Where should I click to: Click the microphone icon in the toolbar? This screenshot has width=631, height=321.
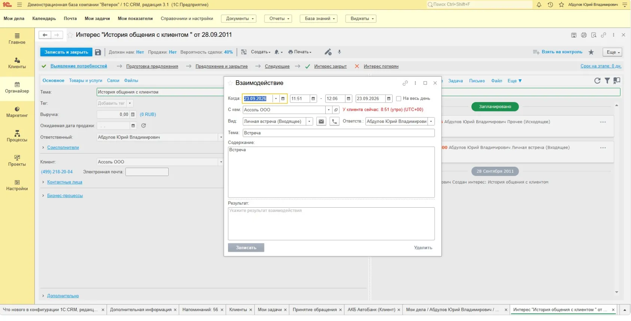(x=340, y=52)
